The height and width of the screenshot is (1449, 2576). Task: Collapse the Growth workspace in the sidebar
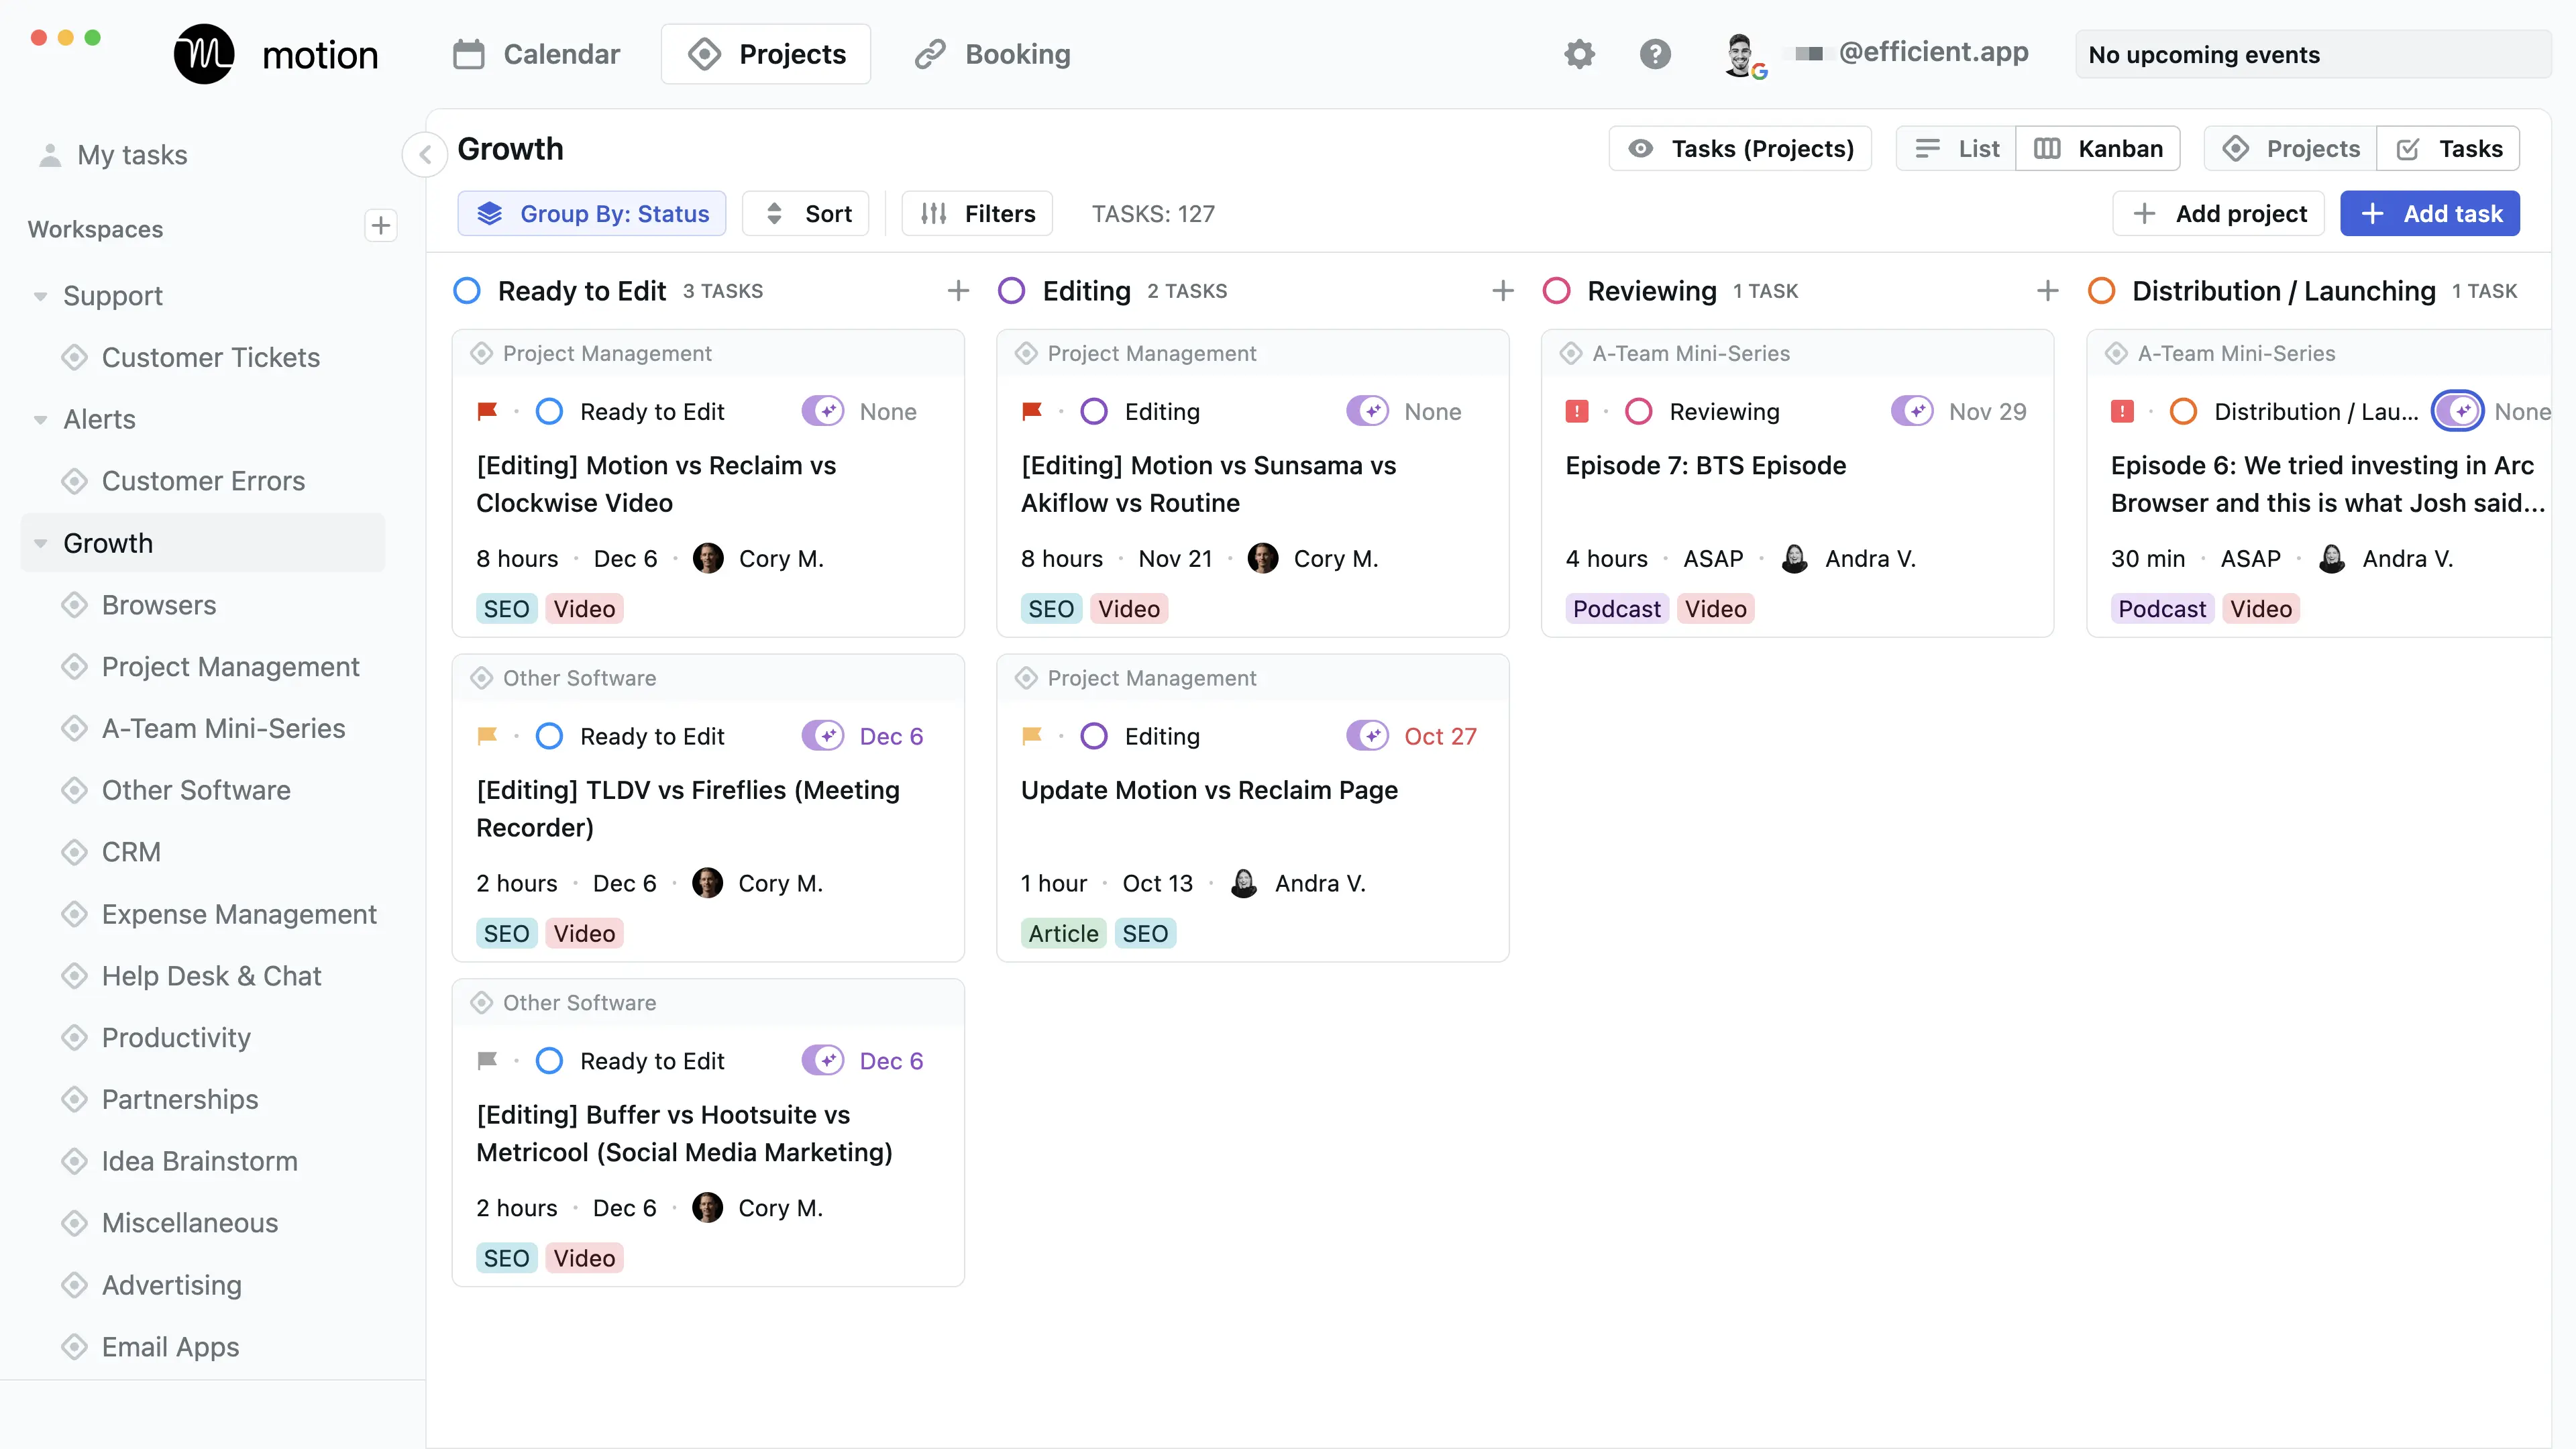tap(40, 543)
